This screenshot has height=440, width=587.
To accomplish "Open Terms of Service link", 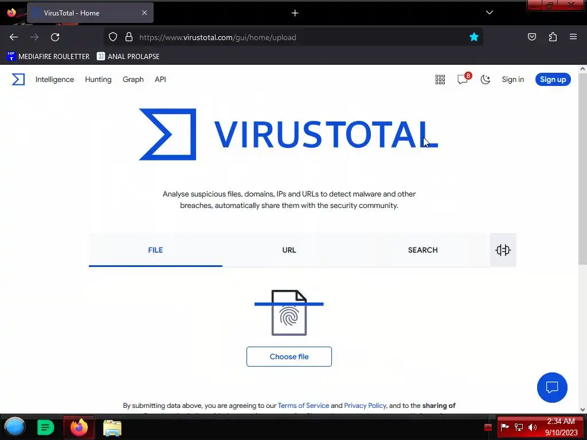I will click(303, 406).
